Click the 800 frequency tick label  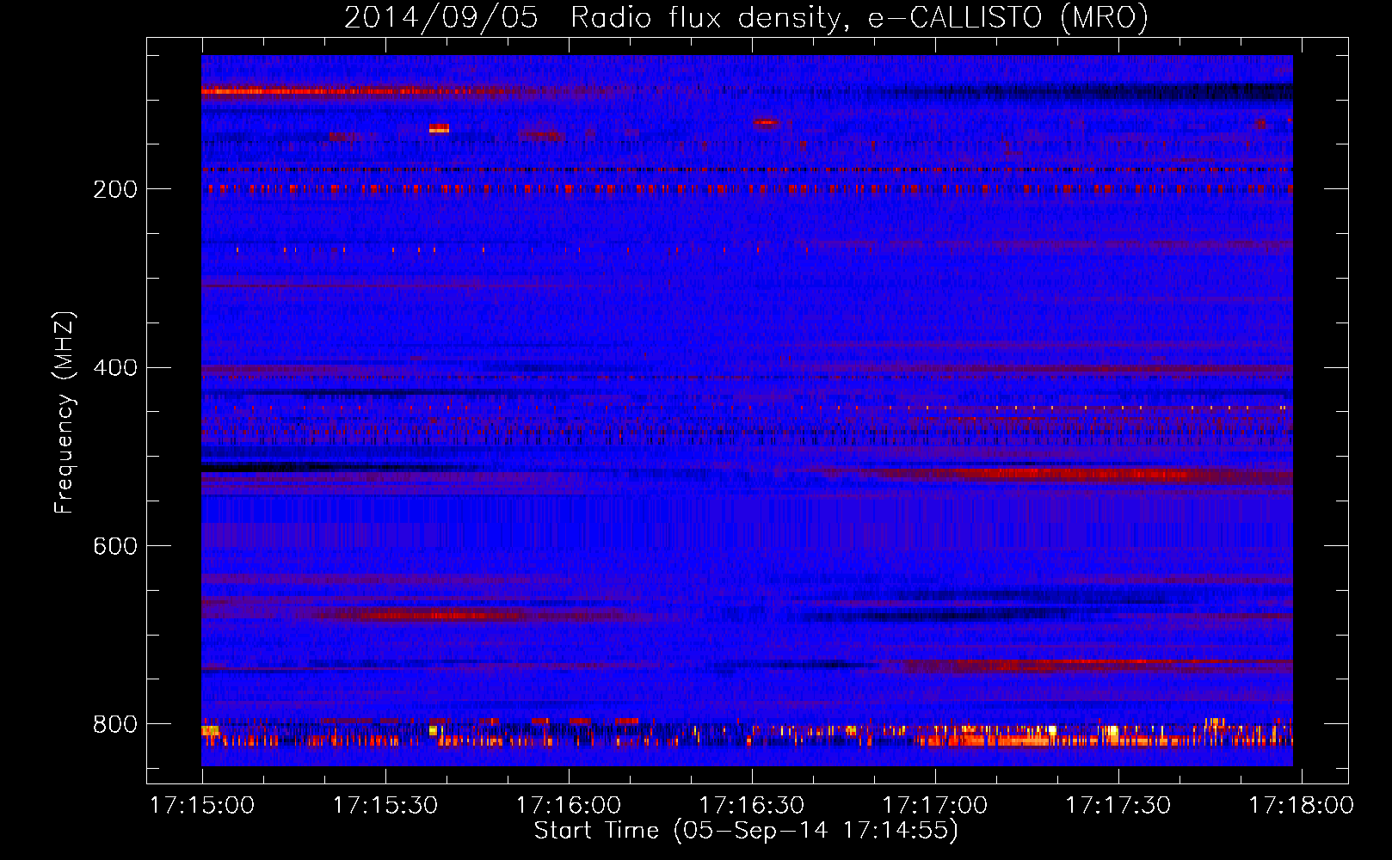tap(115, 725)
